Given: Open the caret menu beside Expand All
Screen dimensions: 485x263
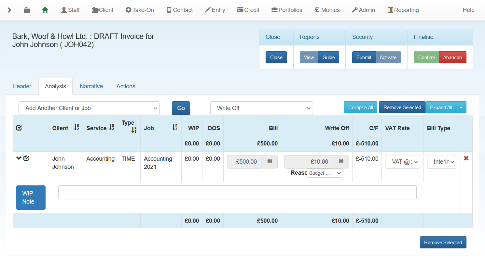Looking at the screenshot, I should (461, 107).
